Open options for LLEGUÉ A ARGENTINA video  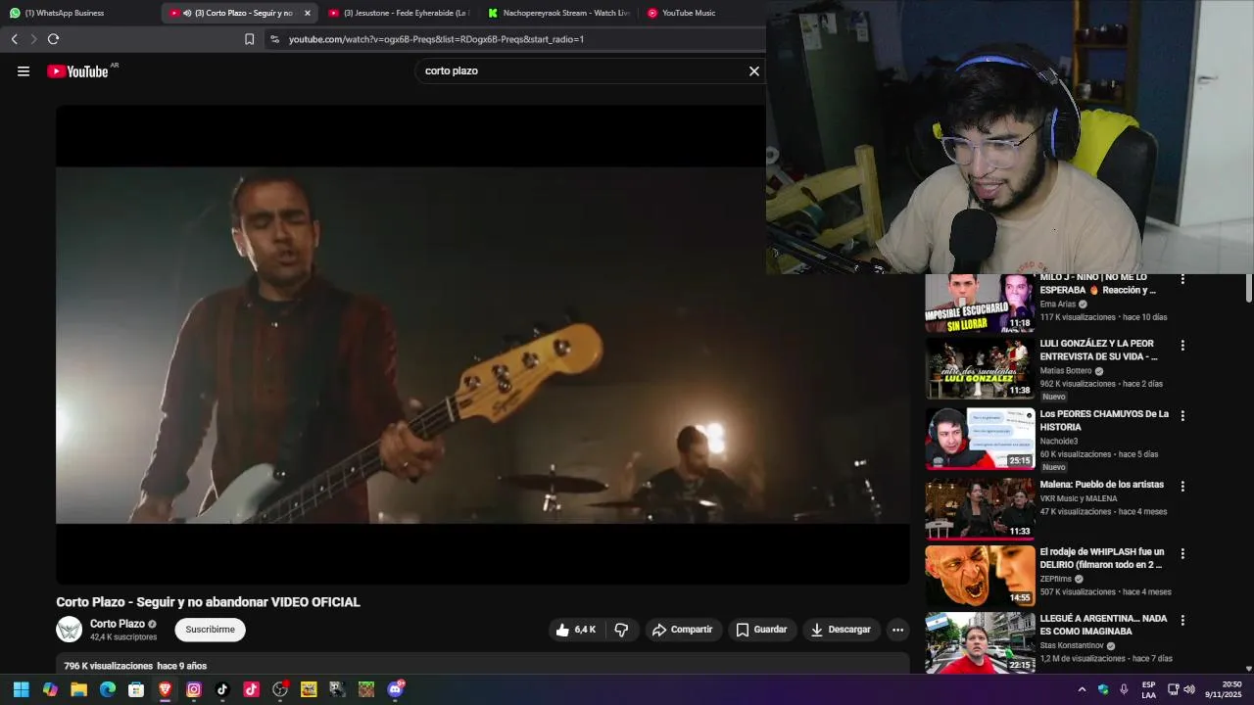point(1182,620)
